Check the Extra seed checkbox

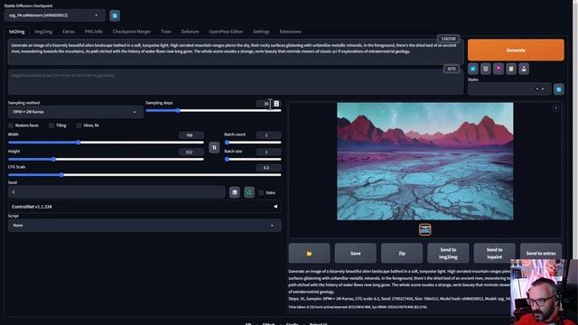pyautogui.click(x=261, y=192)
